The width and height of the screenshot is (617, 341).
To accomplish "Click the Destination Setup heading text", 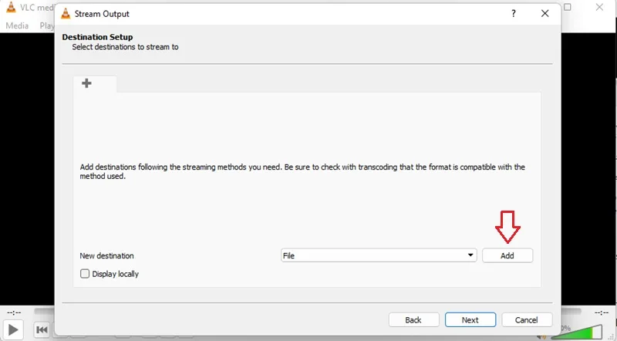I will pos(97,37).
